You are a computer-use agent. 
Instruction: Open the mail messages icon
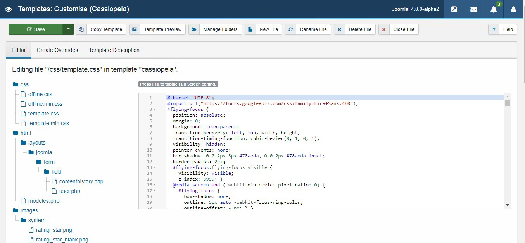click(x=473, y=9)
